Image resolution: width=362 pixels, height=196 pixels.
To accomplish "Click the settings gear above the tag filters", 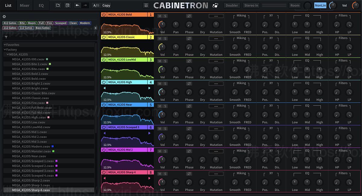I will pyautogui.click(x=4, y=17).
